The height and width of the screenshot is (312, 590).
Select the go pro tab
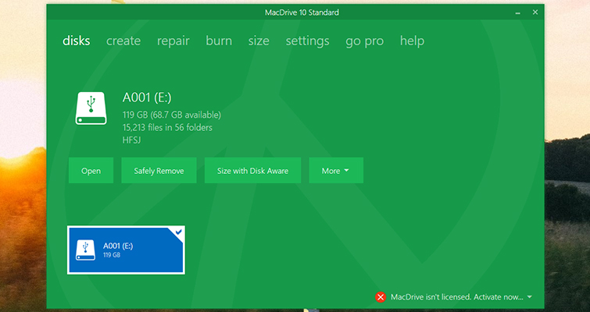[x=365, y=41]
